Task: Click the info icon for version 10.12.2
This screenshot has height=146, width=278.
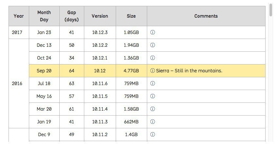Action: coord(152,45)
